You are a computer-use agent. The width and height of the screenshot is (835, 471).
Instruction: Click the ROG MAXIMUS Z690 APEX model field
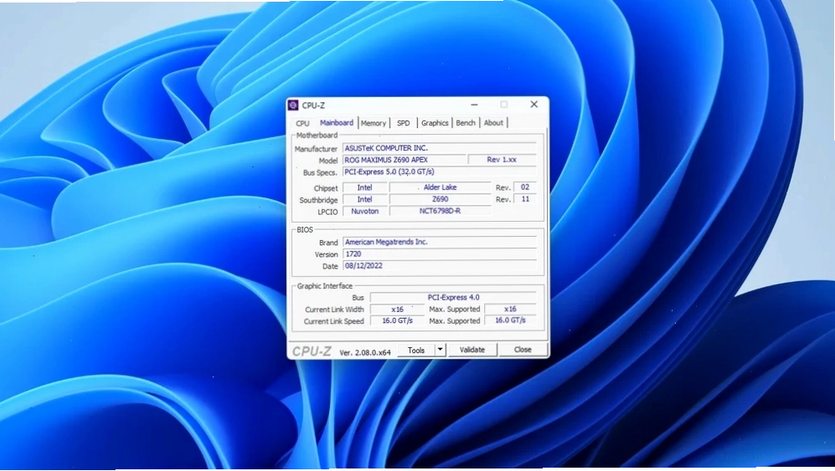[x=405, y=160]
